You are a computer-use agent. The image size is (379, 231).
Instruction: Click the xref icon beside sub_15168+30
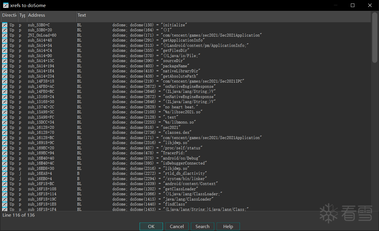click(x=5, y=102)
